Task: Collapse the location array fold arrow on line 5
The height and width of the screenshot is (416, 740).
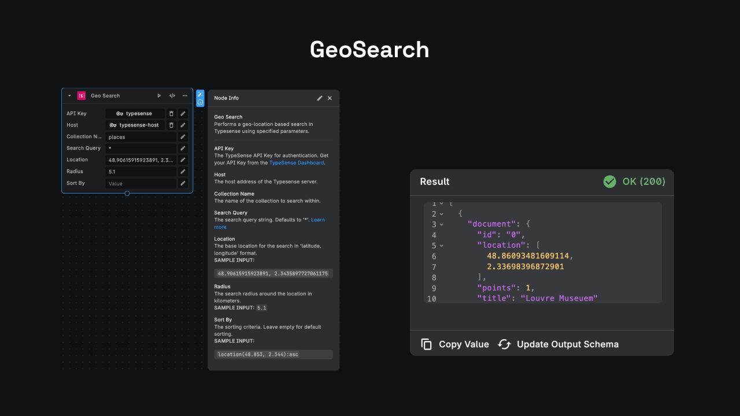Action: coord(442,246)
